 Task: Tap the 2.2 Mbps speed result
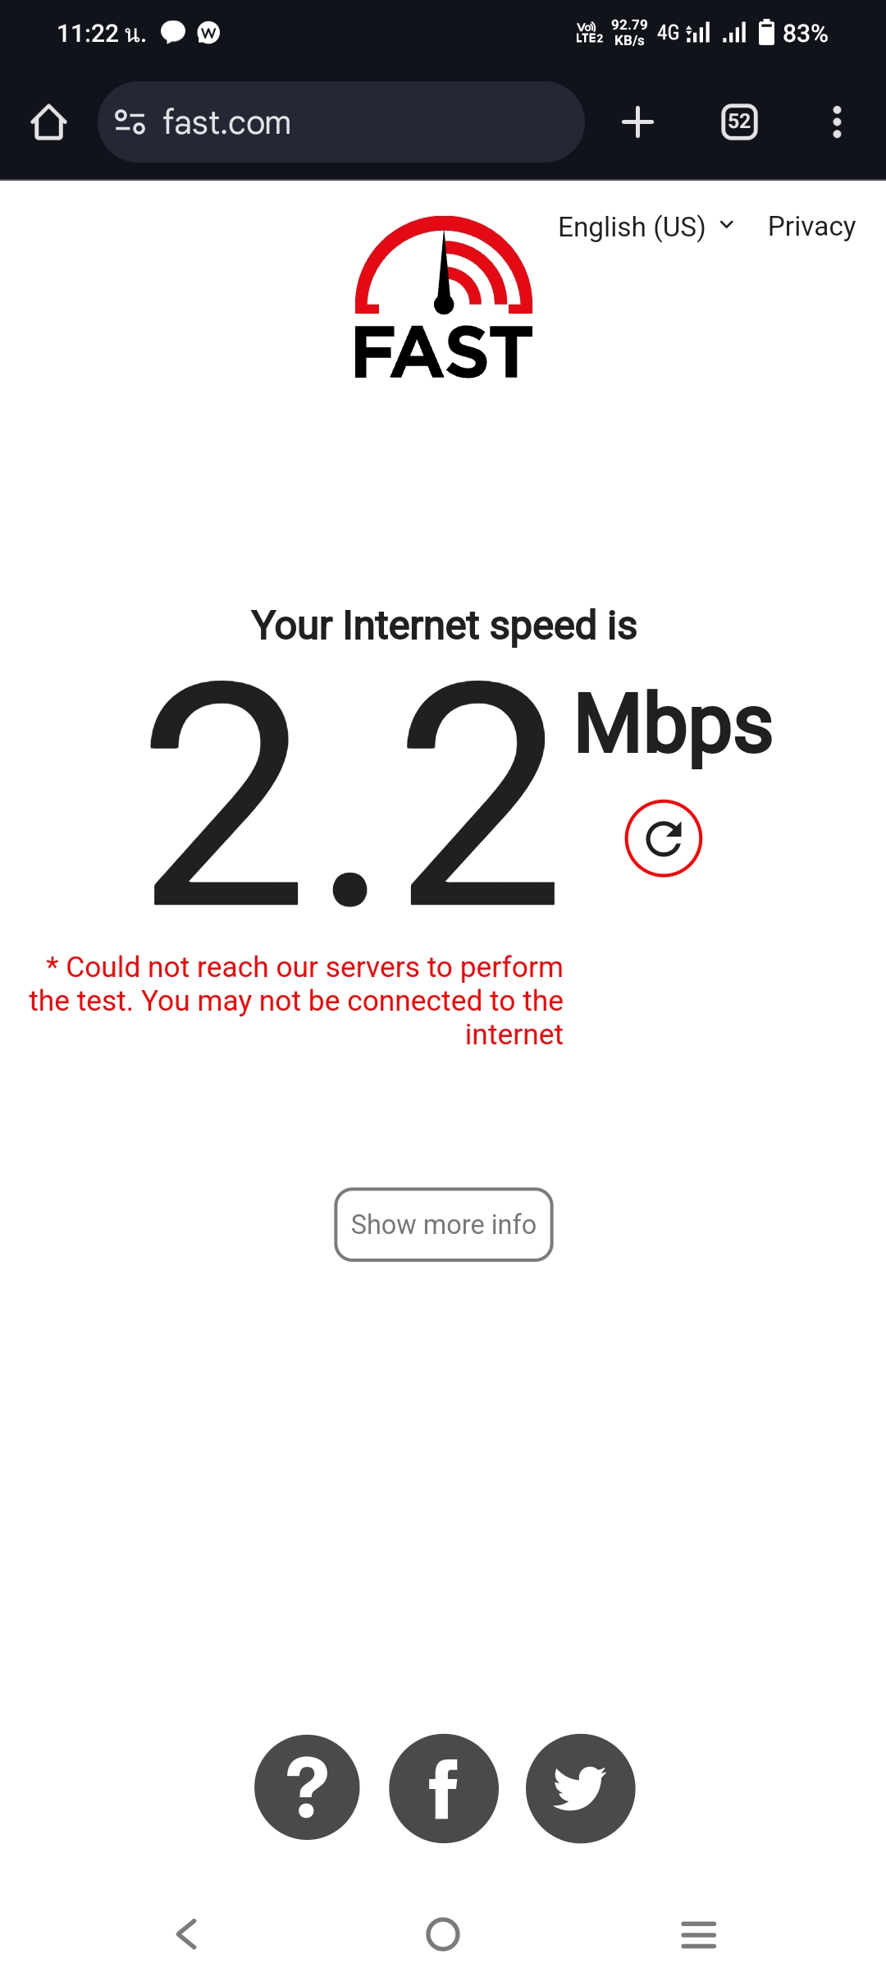click(x=460, y=793)
